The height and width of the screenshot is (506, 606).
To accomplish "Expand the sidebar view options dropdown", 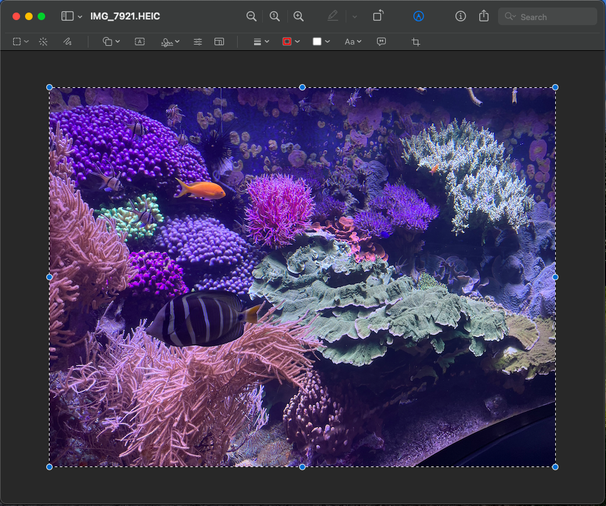I will tap(80, 16).
